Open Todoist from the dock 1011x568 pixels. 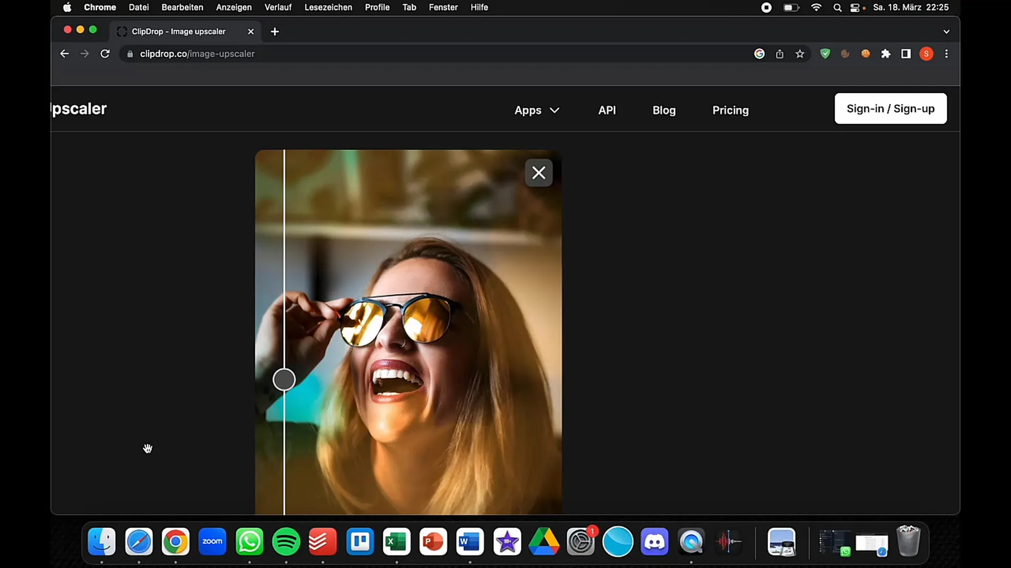(323, 542)
